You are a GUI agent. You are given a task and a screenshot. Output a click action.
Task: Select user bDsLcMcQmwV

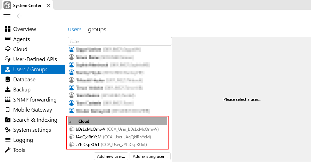tap(117, 129)
